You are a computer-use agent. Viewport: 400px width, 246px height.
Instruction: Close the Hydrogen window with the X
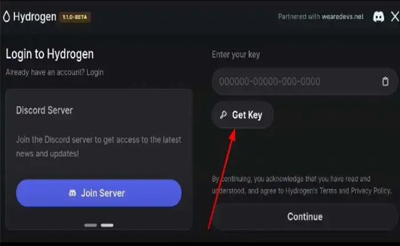395,17
